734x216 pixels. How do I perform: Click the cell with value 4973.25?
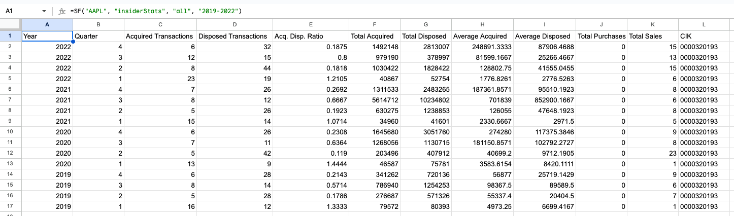482,206
